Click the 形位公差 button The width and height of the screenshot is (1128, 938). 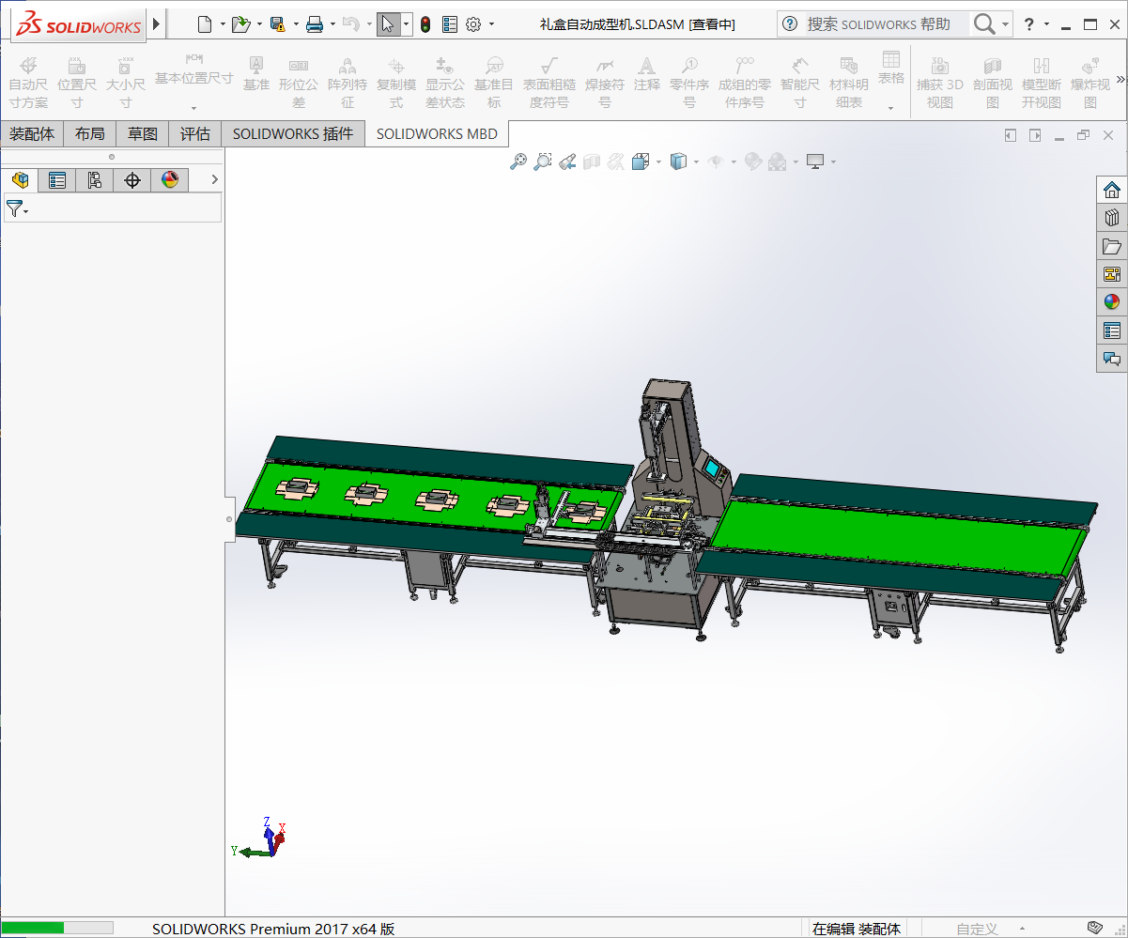(x=299, y=82)
